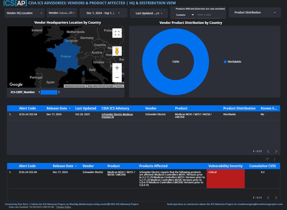Viewport: 287px width, 210px height.
Task: Click the 9.3 CVSS score cell
Action: [x=263, y=172]
